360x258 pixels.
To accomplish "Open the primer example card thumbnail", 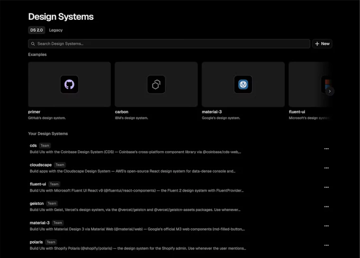I will [69, 84].
